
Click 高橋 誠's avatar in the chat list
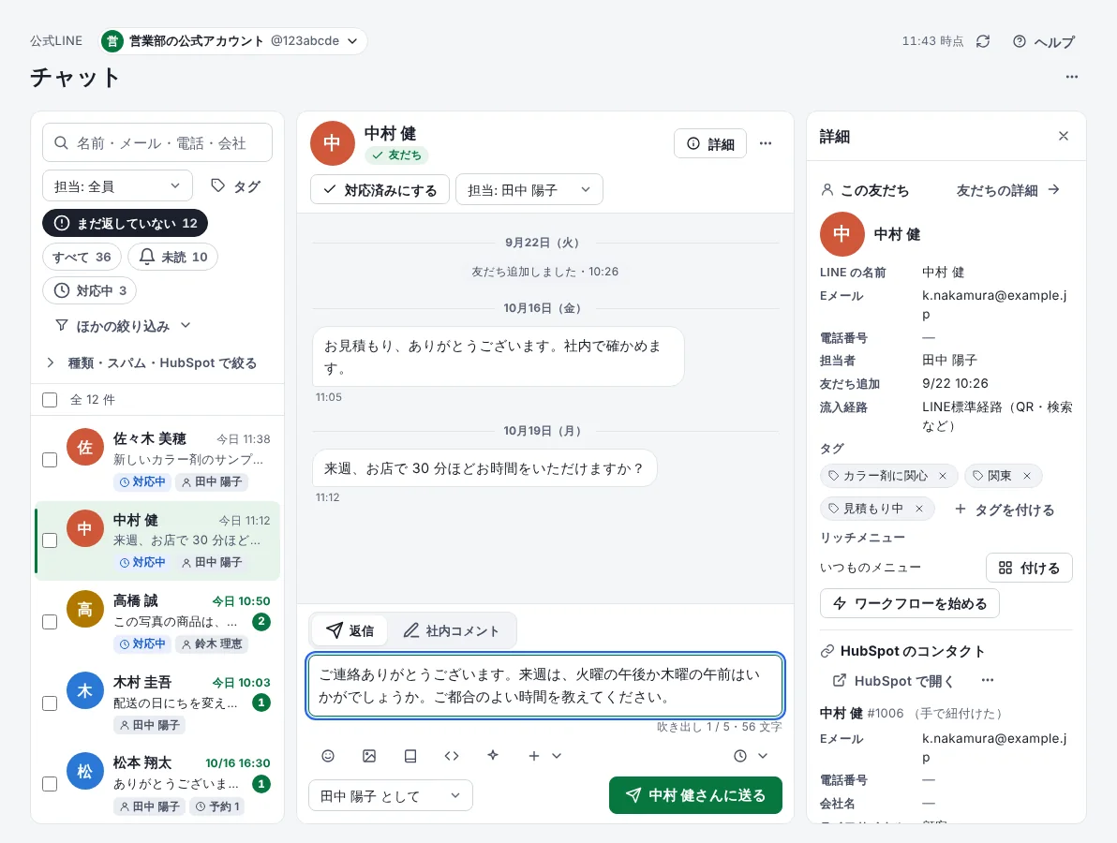pos(84,609)
